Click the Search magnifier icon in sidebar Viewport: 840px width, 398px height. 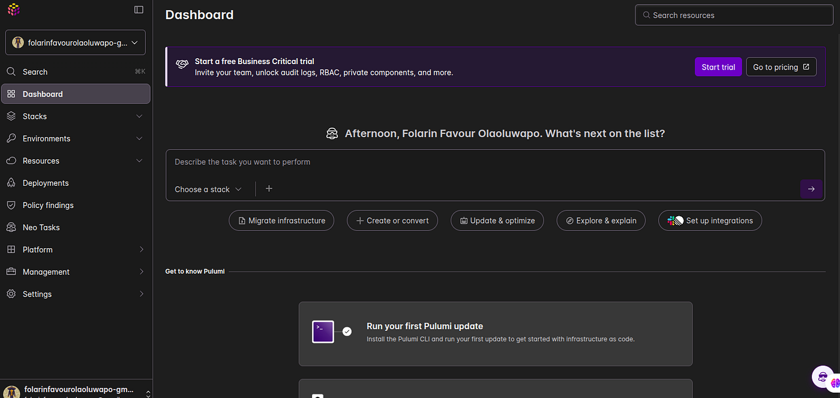pyautogui.click(x=11, y=71)
